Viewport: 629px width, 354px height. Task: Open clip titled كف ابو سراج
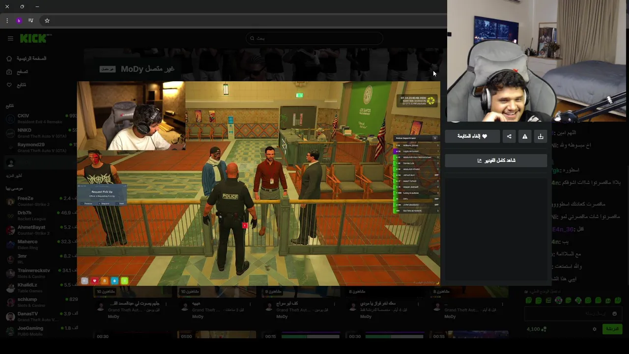(287, 303)
